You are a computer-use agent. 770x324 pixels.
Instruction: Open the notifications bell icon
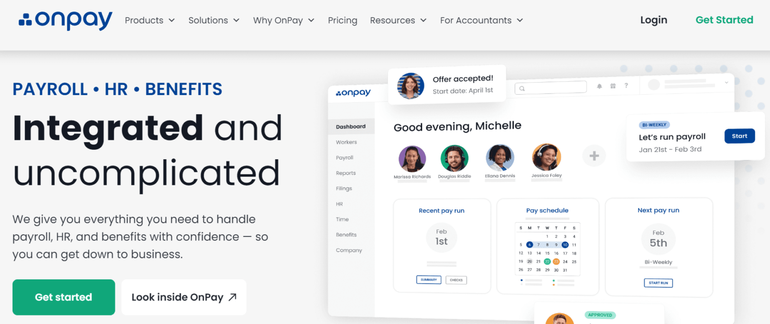[x=599, y=86]
